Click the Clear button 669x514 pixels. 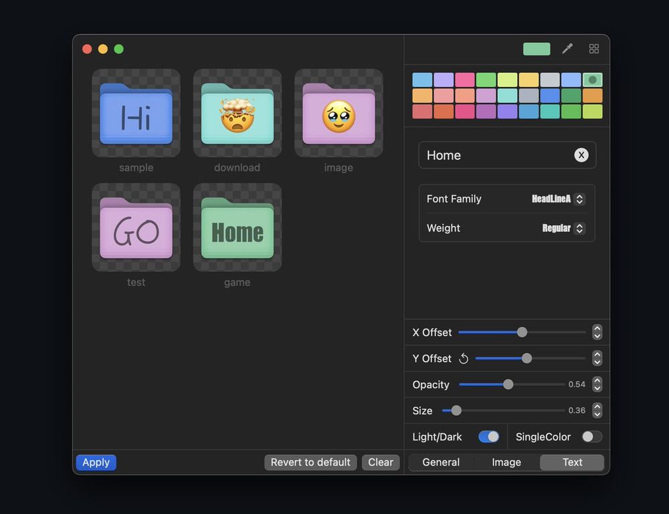[381, 463]
